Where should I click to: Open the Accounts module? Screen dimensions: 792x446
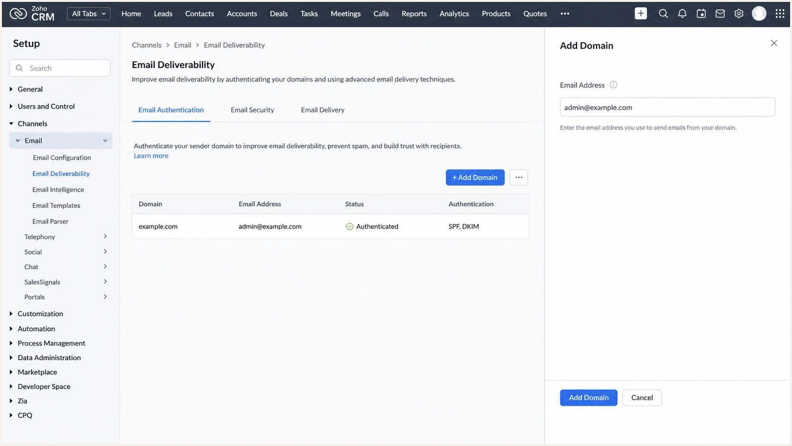coord(242,14)
